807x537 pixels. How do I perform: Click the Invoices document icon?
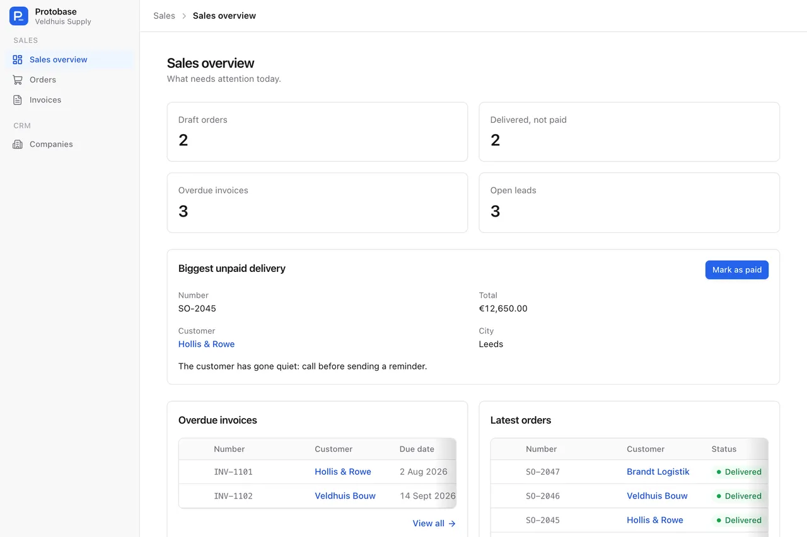(18, 100)
